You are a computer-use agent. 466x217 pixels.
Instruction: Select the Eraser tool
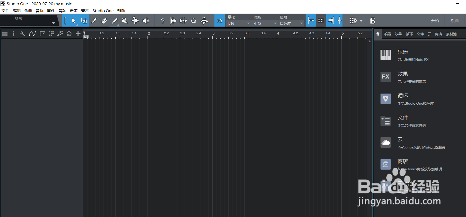104,21
